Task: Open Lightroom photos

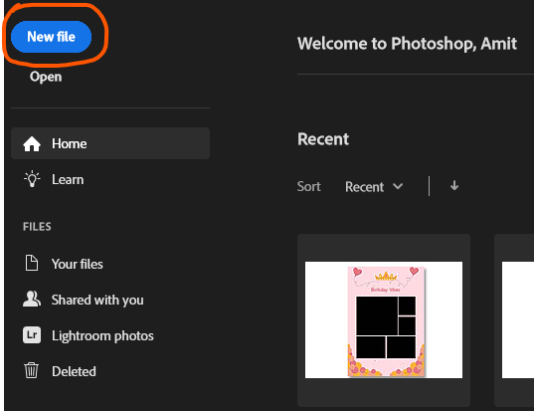Action: coord(102,336)
